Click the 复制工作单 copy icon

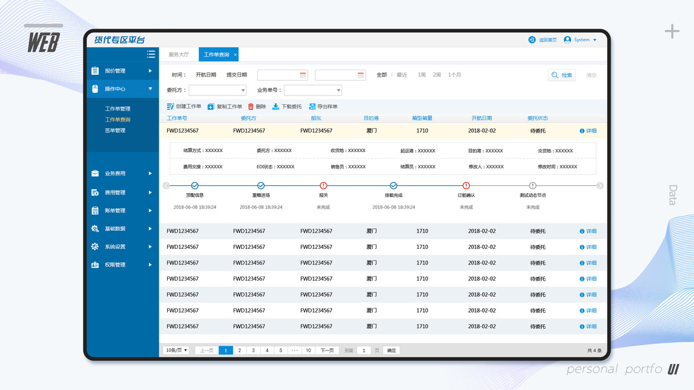pyautogui.click(x=211, y=107)
